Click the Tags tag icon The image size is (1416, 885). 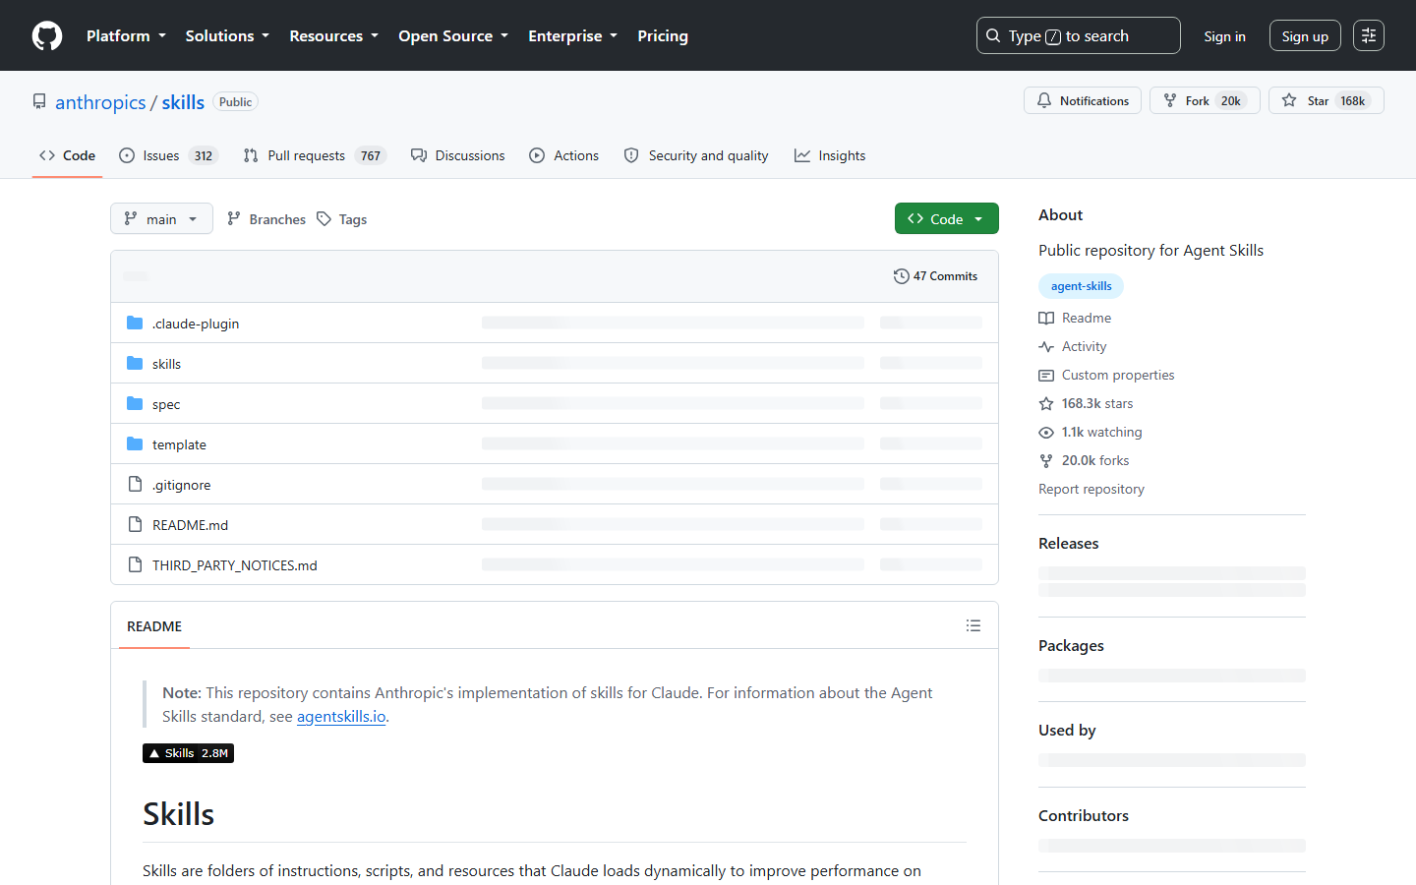(324, 219)
